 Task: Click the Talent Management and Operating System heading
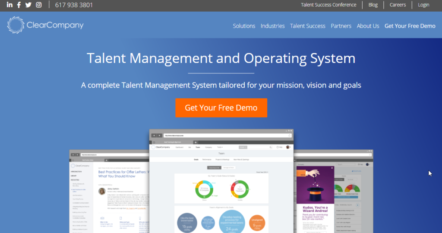click(x=221, y=58)
